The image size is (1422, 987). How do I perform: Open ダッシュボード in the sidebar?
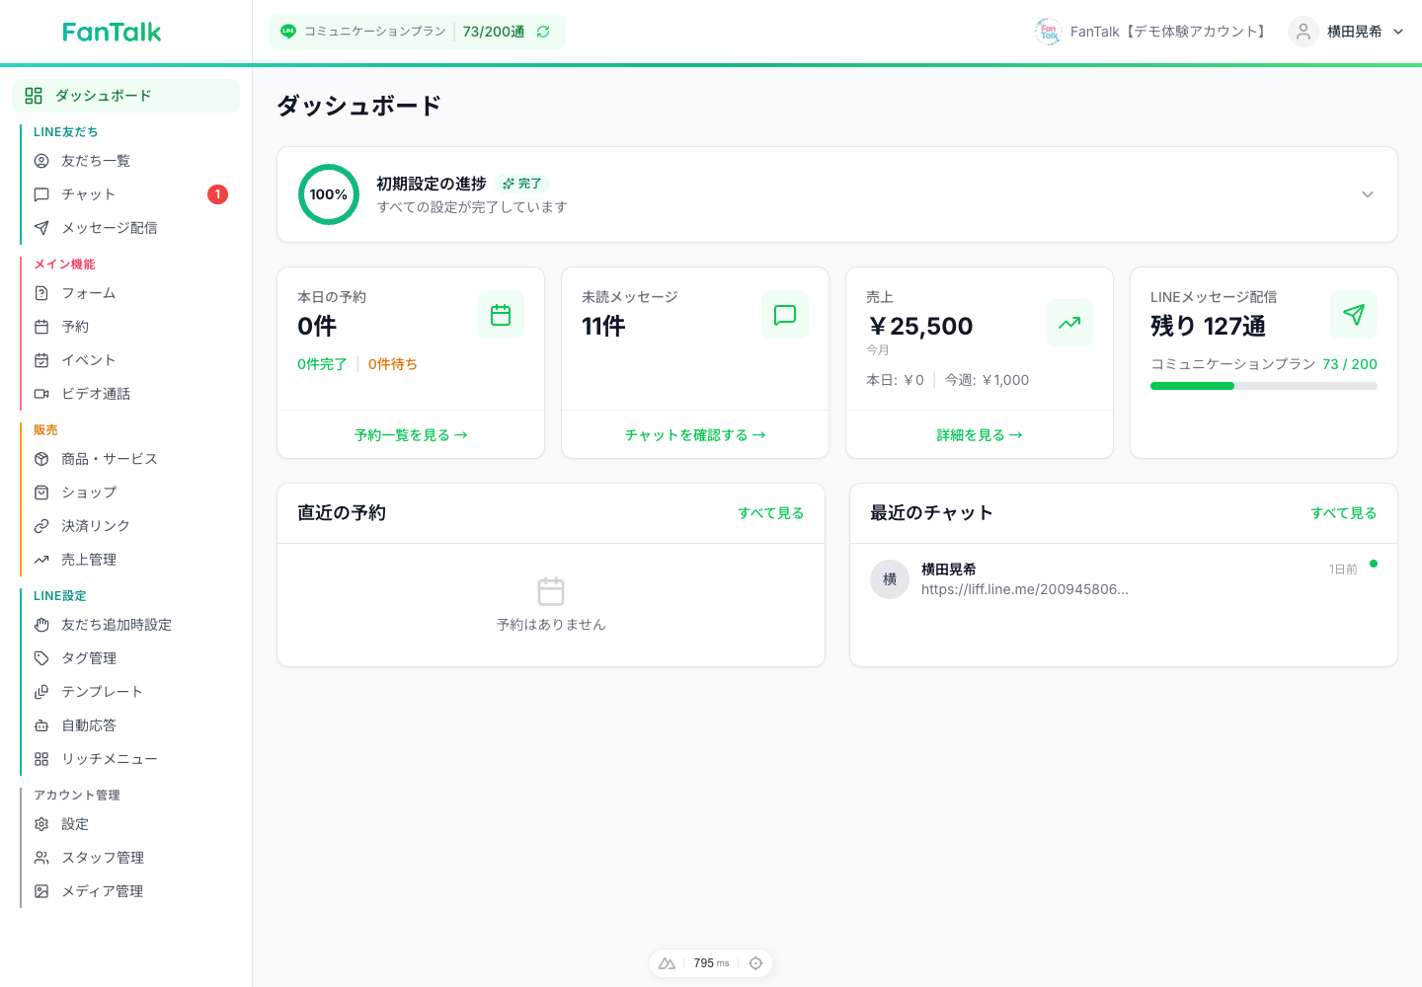click(x=125, y=96)
